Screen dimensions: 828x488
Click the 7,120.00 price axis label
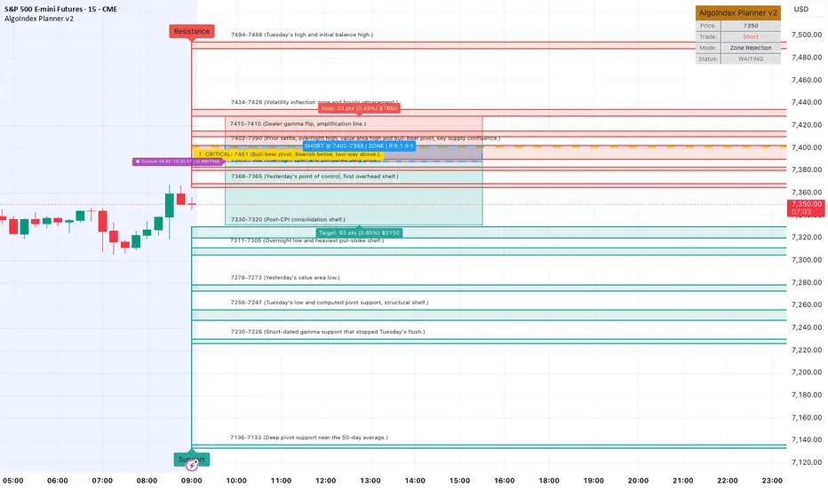807,462
